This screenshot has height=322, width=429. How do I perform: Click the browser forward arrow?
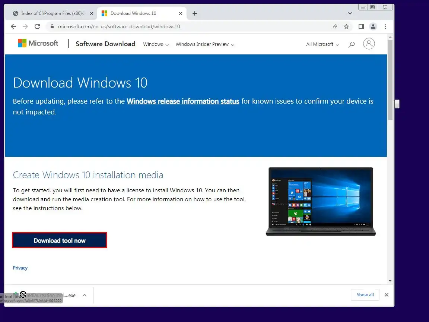click(x=25, y=26)
